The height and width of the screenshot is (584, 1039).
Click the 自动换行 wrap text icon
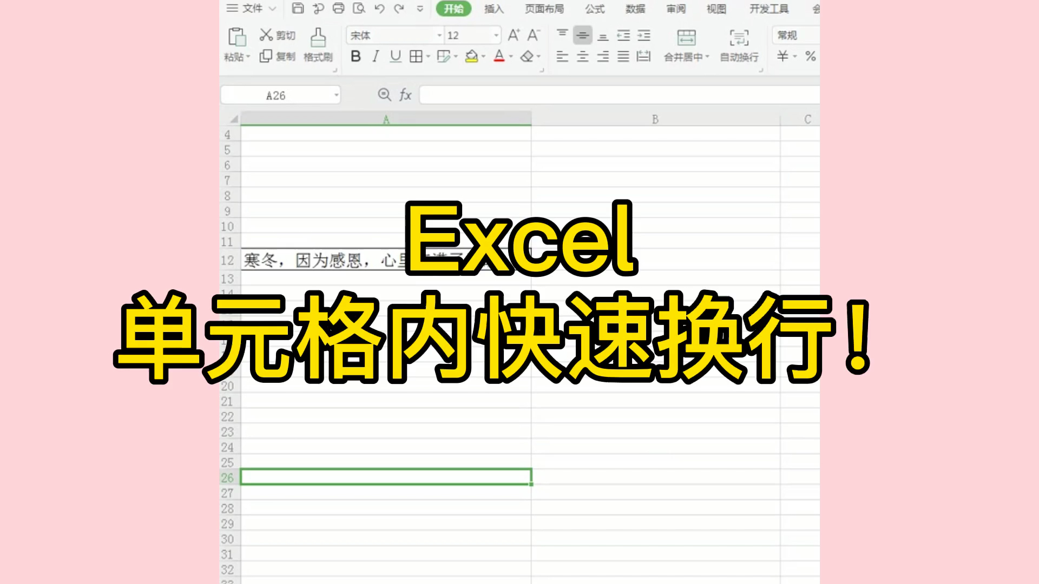click(739, 38)
